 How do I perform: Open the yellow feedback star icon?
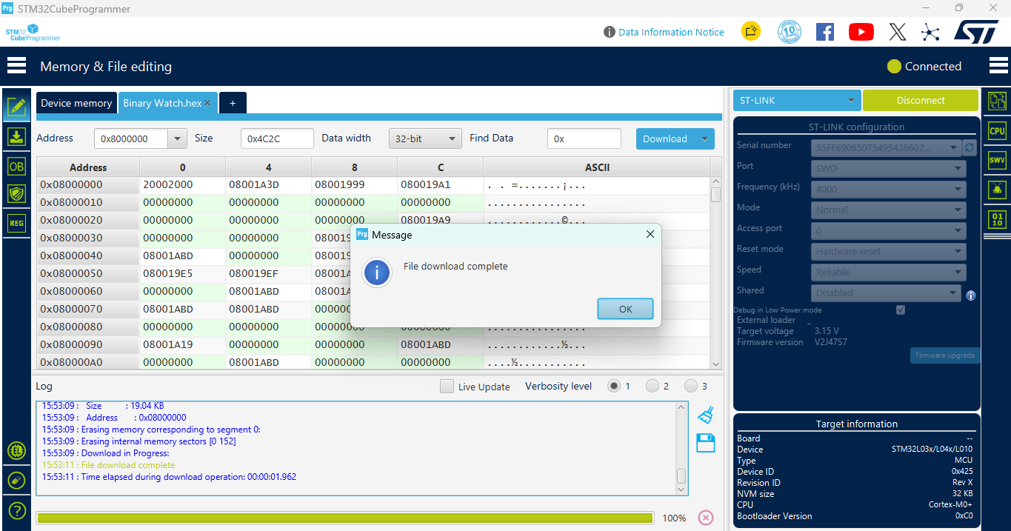tap(751, 31)
